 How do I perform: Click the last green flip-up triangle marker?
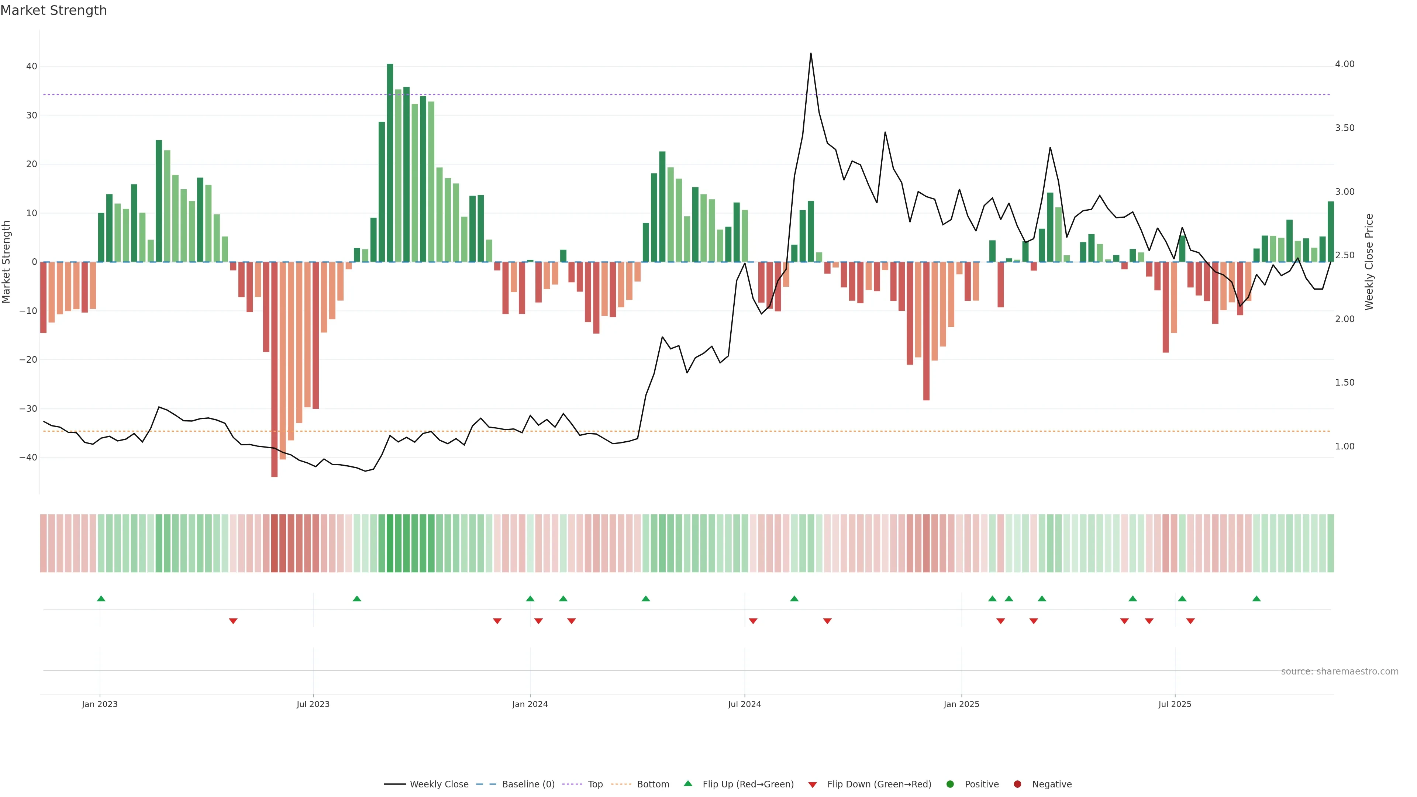[x=1256, y=598]
